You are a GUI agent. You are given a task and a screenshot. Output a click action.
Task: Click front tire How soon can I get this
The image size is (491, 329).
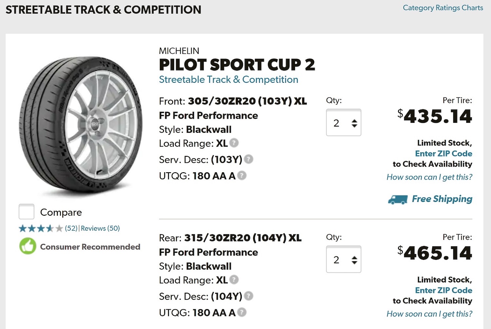pos(429,177)
